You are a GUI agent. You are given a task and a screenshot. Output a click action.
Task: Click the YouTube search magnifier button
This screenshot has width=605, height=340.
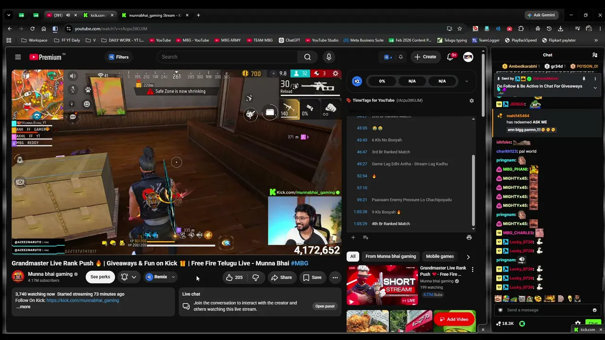[x=307, y=57]
